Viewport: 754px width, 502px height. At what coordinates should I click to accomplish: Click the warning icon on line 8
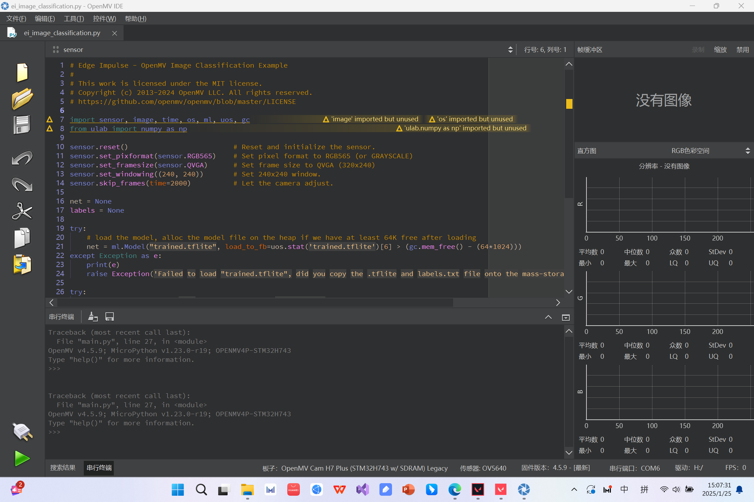tap(50, 129)
